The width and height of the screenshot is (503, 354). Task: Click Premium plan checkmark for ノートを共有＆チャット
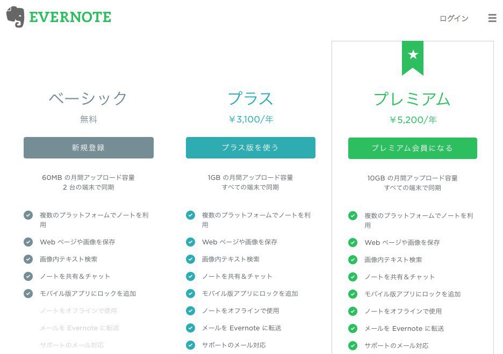tap(353, 277)
